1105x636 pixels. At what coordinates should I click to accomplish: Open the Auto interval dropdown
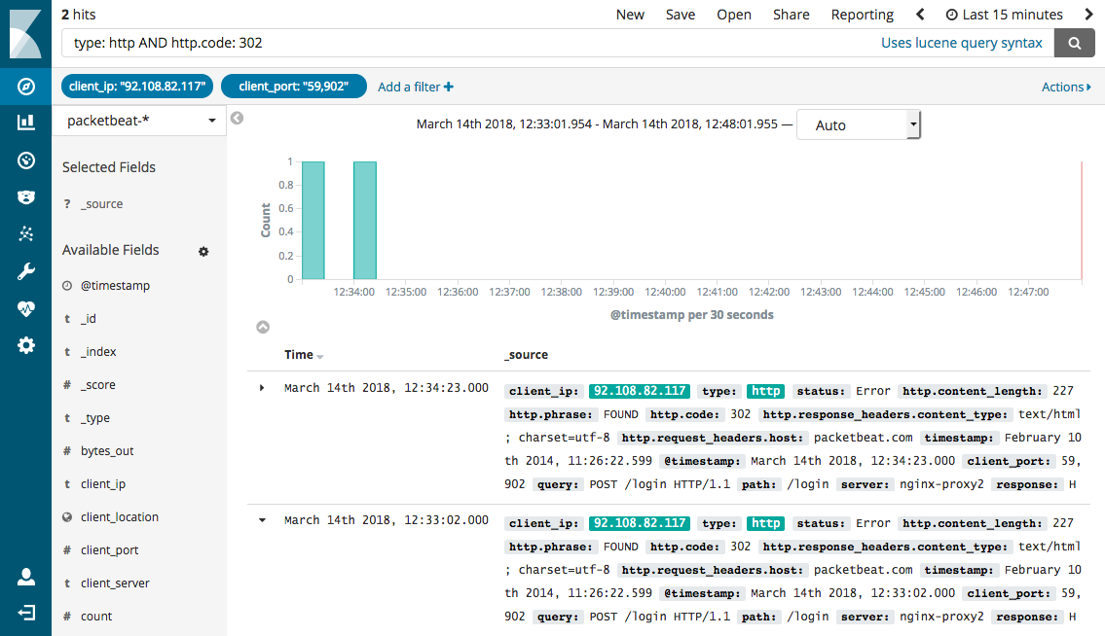(858, 124)
